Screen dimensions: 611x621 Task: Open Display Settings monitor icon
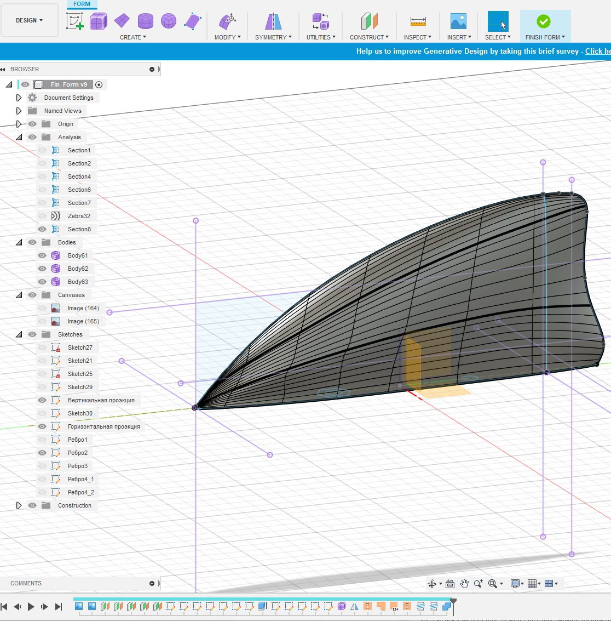click(515, 583)
